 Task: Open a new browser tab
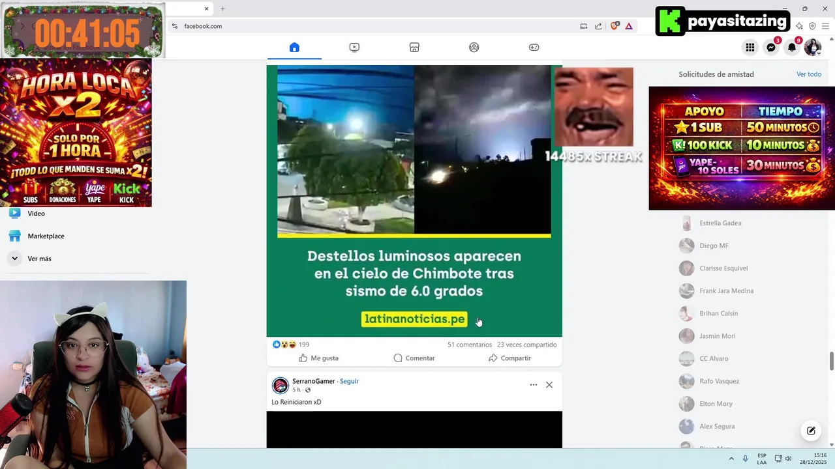(222, 8)
